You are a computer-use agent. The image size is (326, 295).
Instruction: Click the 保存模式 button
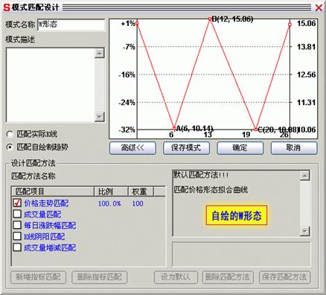(186, 148)
